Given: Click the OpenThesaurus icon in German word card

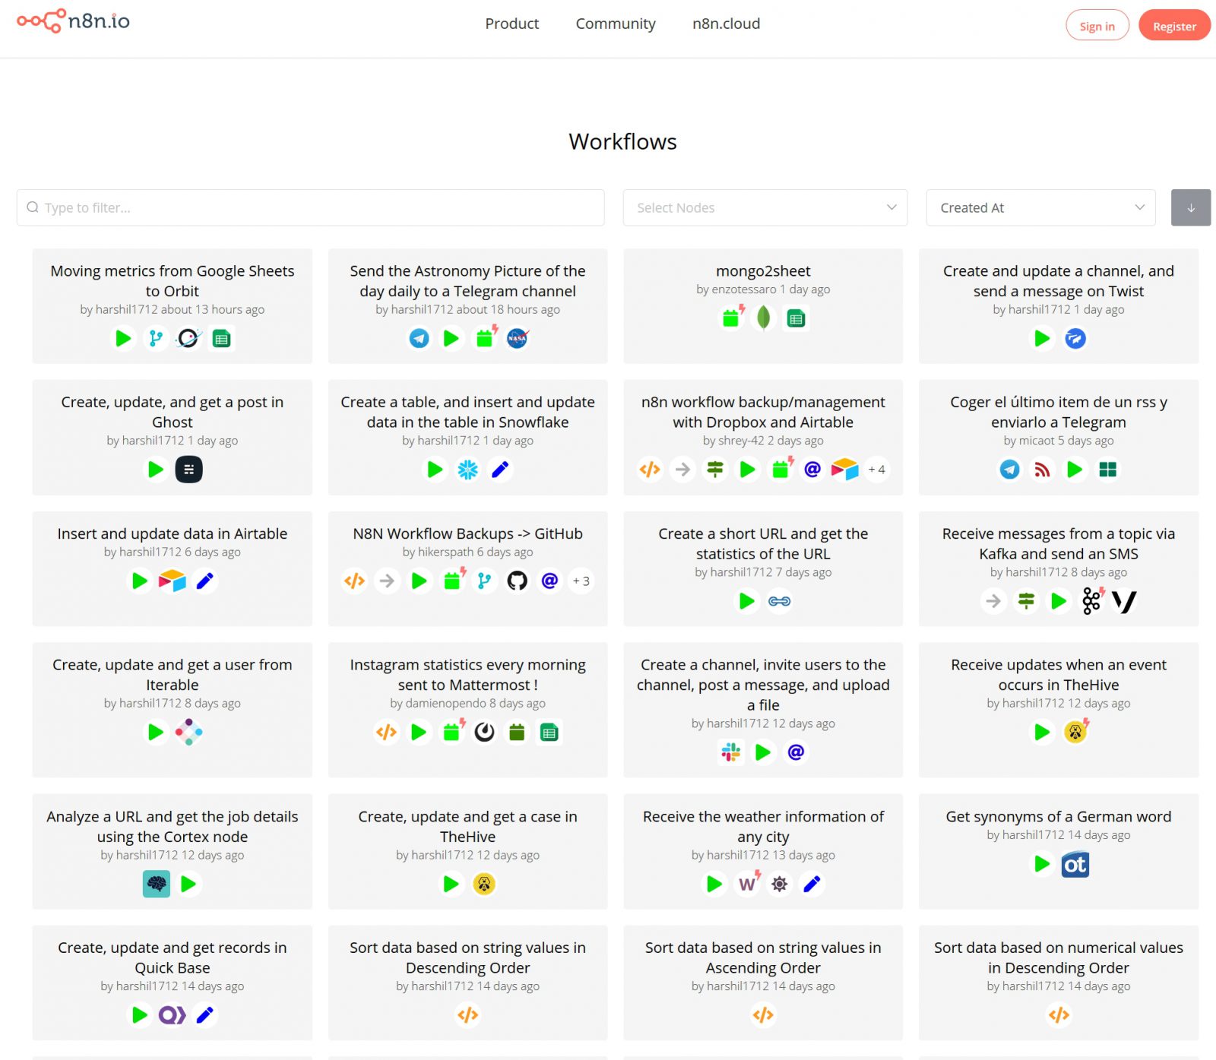Looking at the screenshot, I should click(x=1075, y=864).
